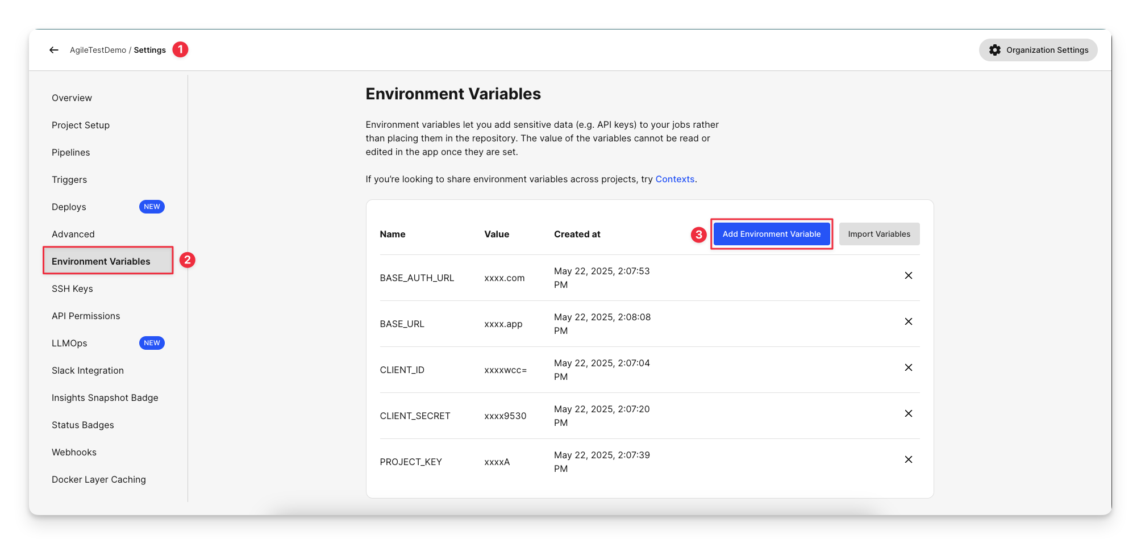This screenshot has width=1141, height=544.
Task: Open the Triggers settings section
Action: tap(69, 179)
